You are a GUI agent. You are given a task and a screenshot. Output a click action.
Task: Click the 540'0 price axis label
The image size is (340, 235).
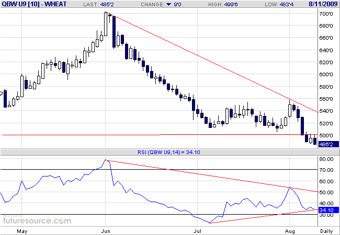pyautogui.click(x=326, y=111)
